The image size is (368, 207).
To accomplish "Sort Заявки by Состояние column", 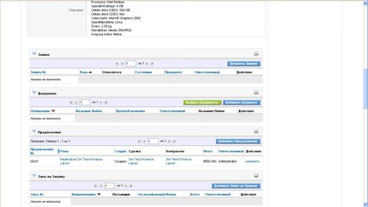I will click(x=143, y=72).
